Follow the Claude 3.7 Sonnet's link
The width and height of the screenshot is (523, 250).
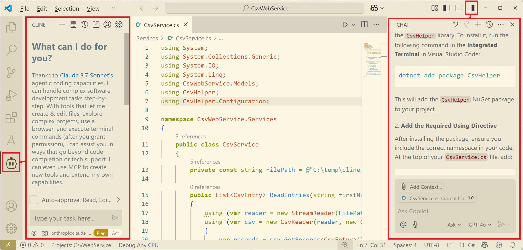(x=87, y=75)
